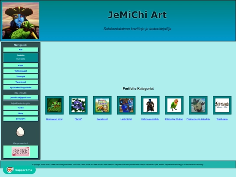This screenshot has height=177, width=236.
Task: Open the Sebsbucket partner banner
Action: point(21,152)
